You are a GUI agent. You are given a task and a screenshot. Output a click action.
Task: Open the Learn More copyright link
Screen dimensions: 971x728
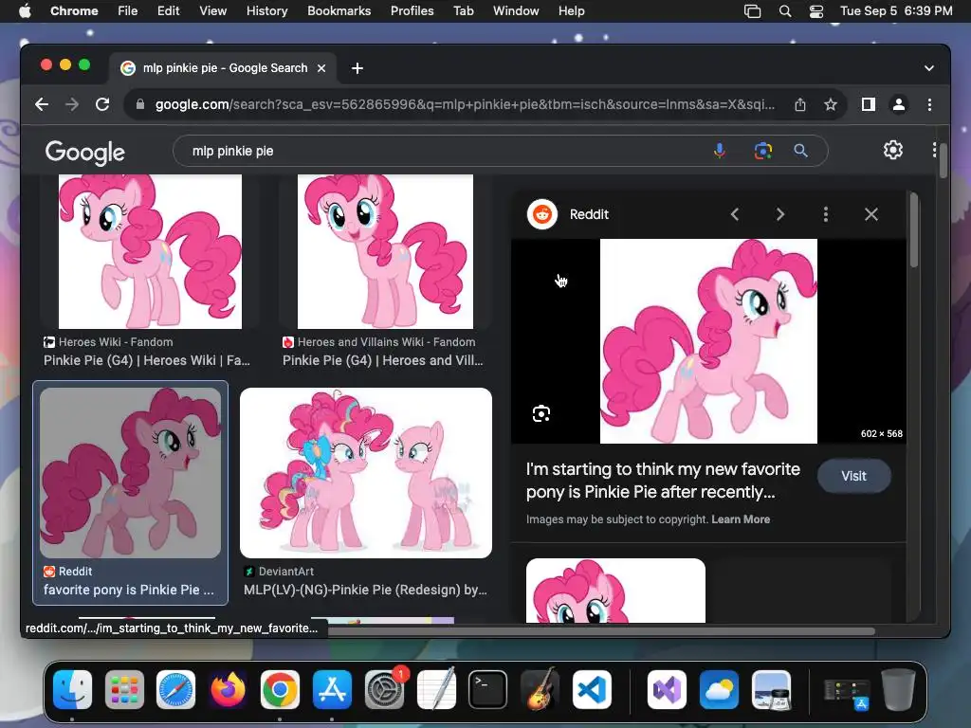740,519
